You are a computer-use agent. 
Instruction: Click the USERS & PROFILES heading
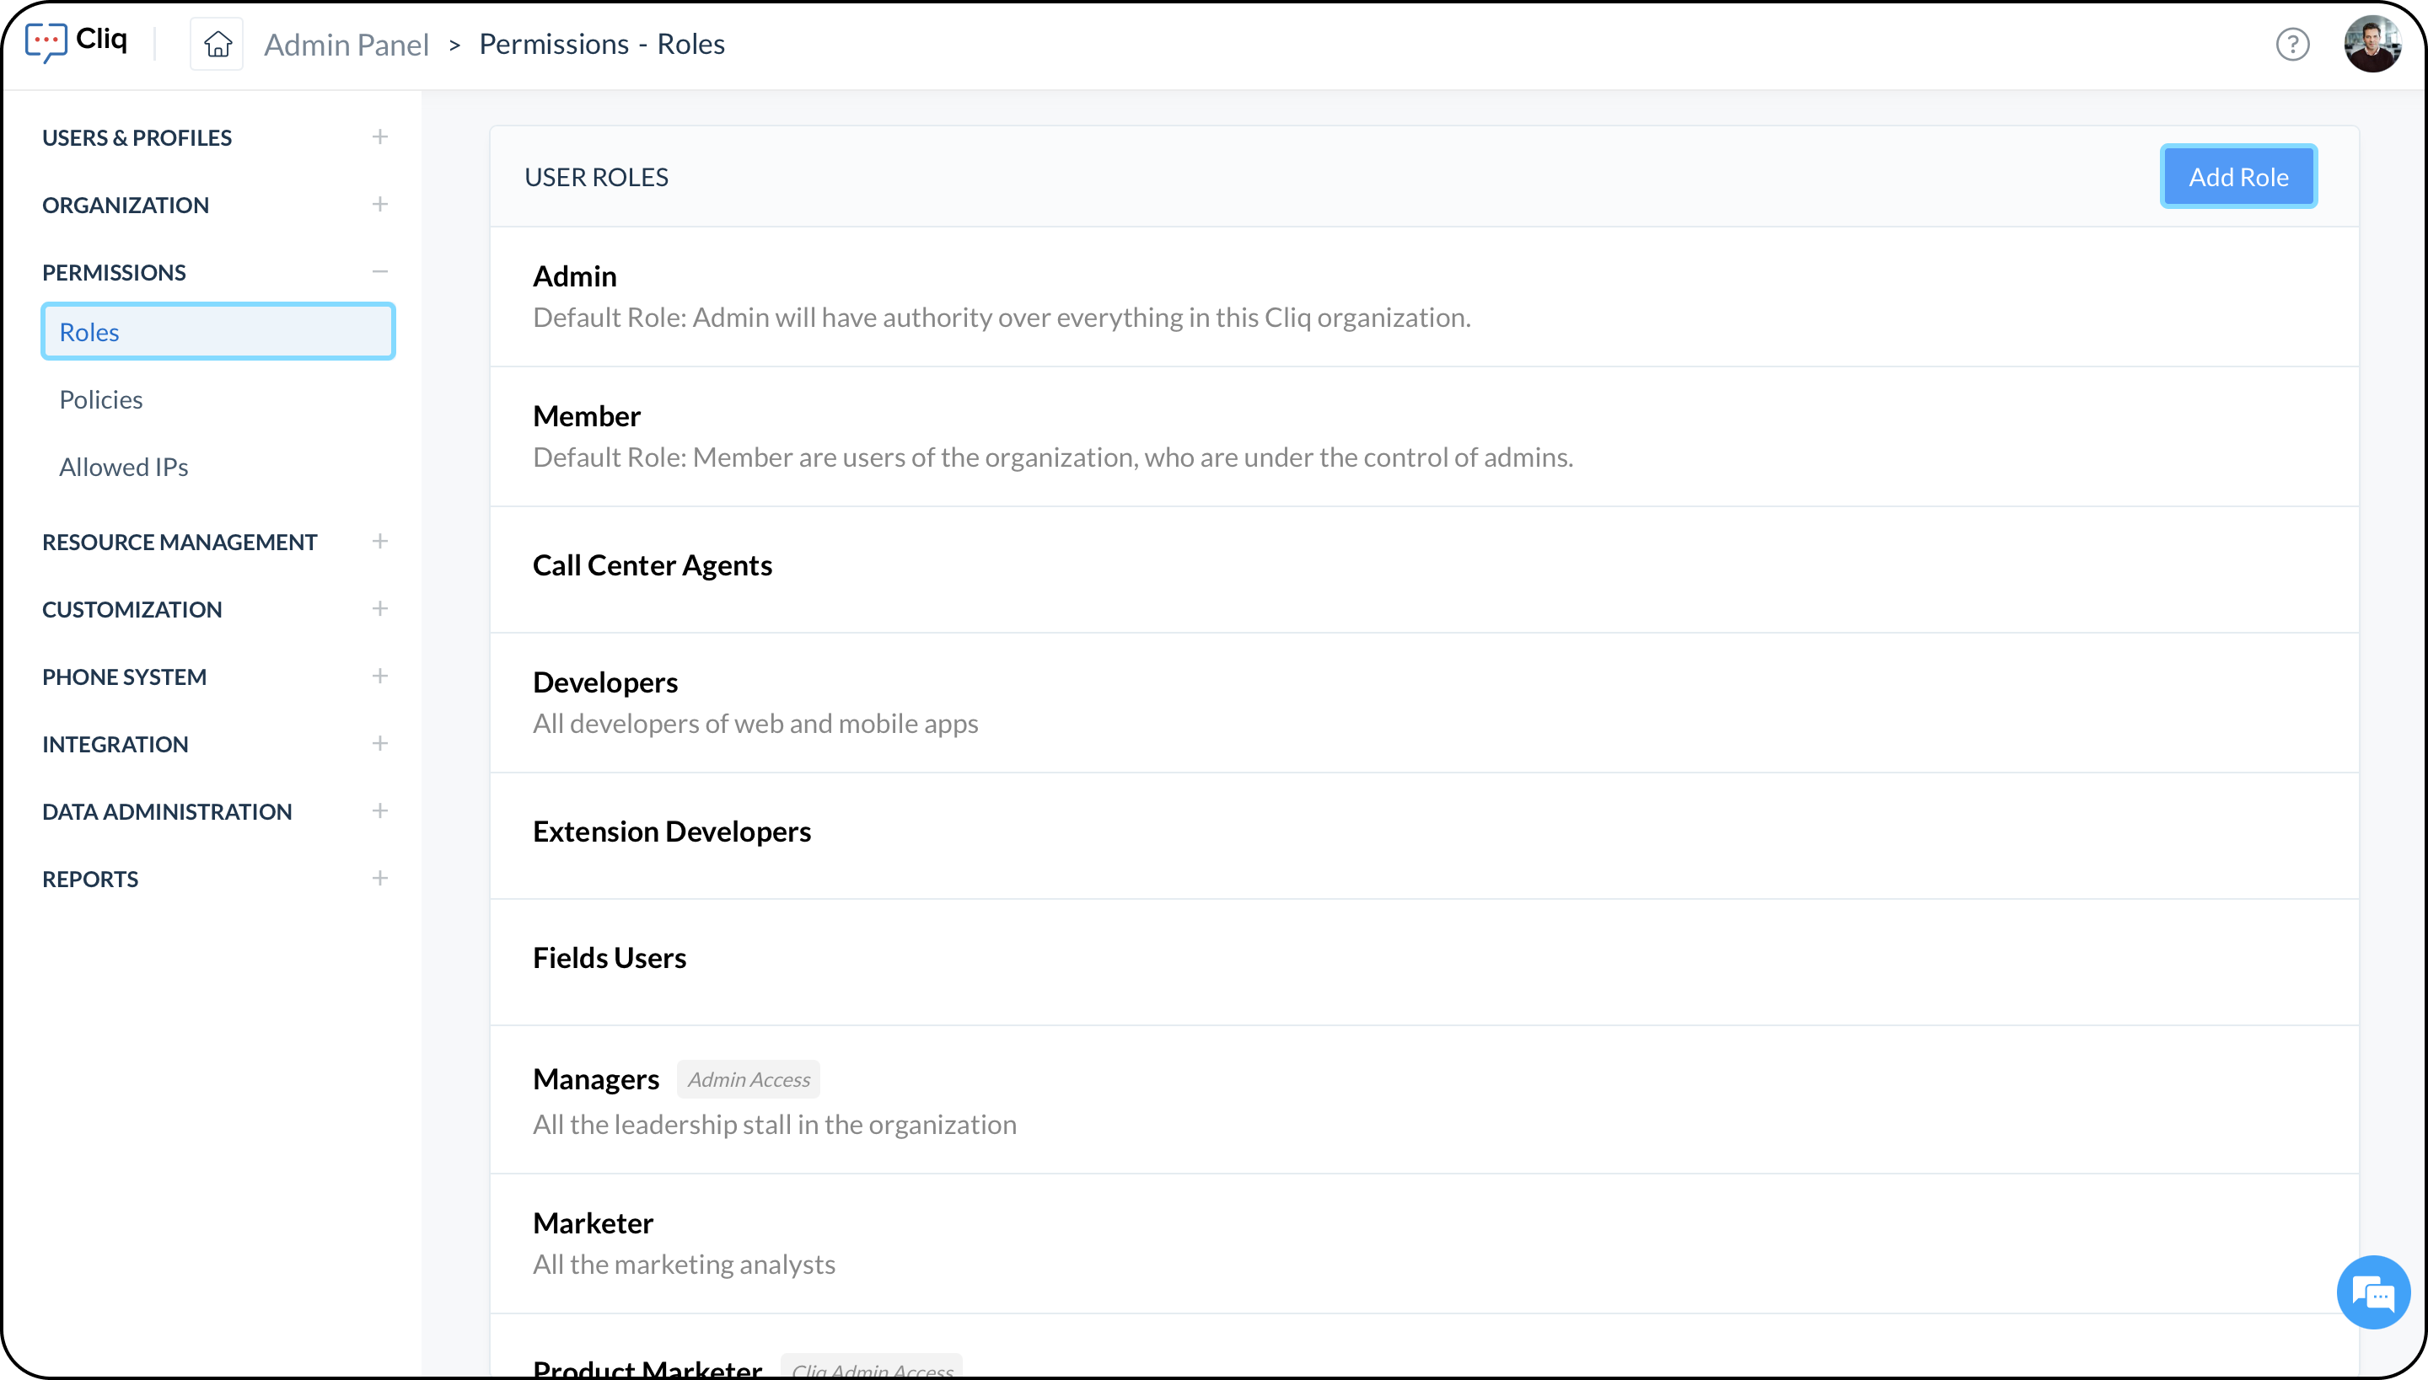tap(137, 137)
